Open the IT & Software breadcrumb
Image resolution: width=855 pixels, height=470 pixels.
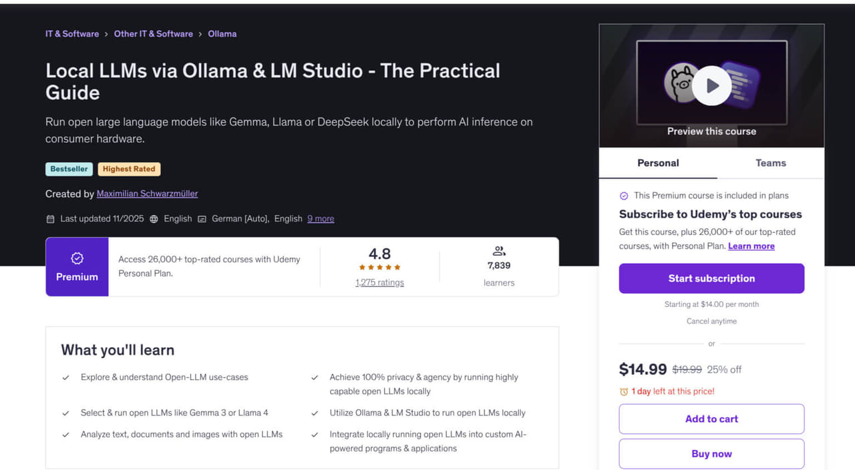[x=72, y=33]
